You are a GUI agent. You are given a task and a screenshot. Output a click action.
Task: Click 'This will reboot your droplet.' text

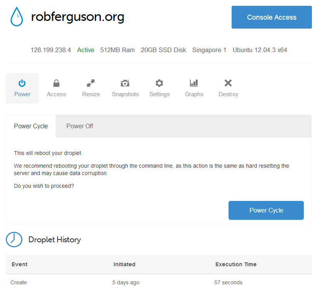click(48, 153)
